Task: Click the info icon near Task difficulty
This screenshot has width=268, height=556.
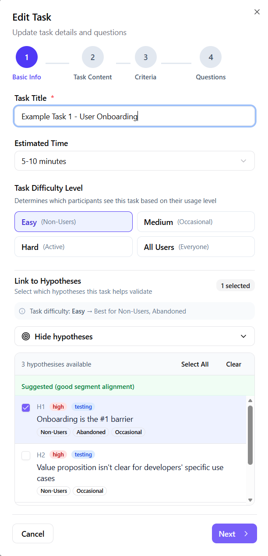Action: click(x=22, y=311)
